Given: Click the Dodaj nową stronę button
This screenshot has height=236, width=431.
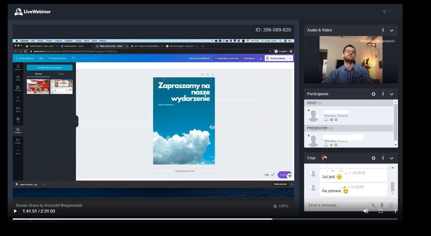Looking at the screenshot, I should [184, 171].
